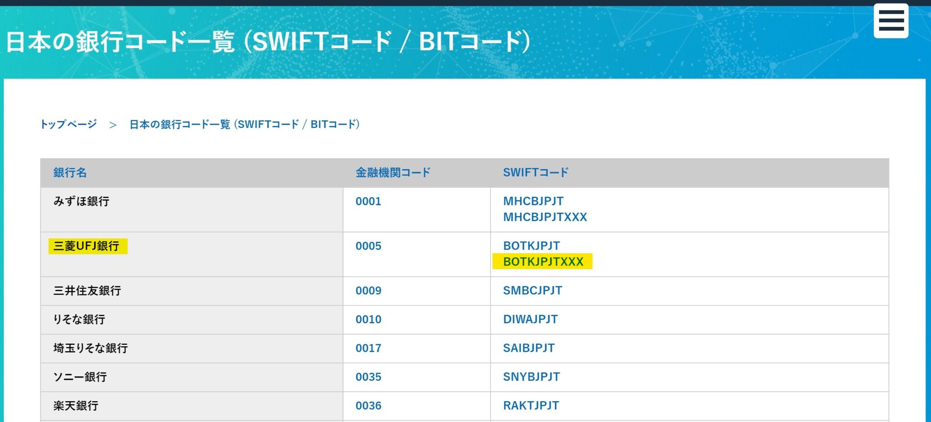Open the hamburger navigation menu
This screenshot has height=422, width=931.
click(x=891, y=20)
